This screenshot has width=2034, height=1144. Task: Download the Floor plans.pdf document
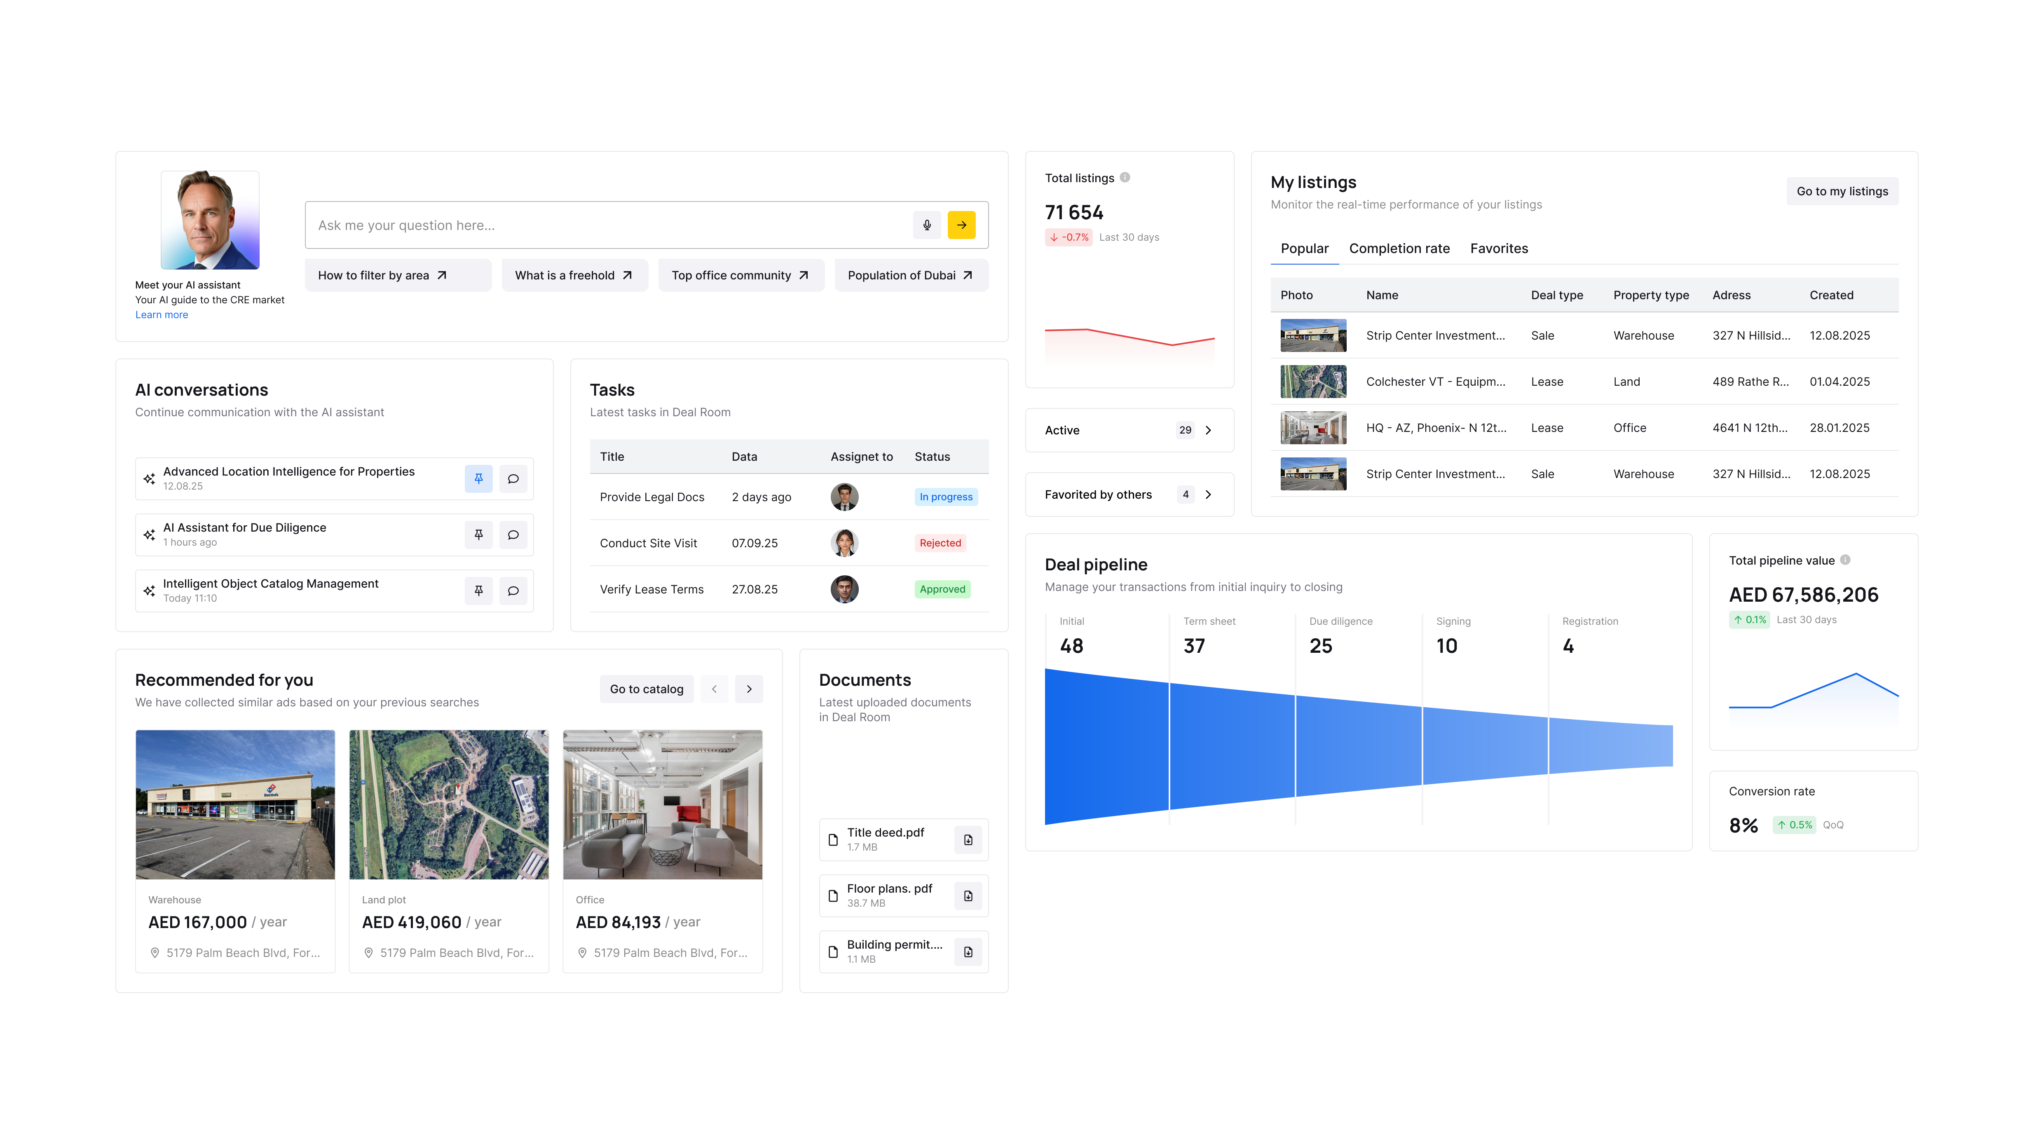(968, 896)
